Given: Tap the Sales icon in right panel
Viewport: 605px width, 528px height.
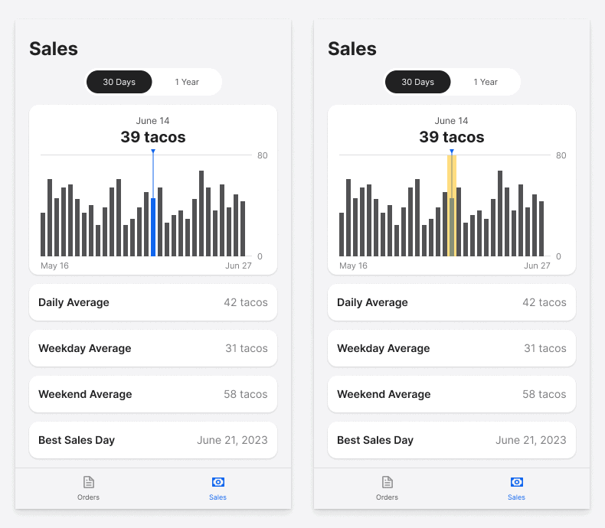Looking at the screenshot, I should (x=516, y=482).
